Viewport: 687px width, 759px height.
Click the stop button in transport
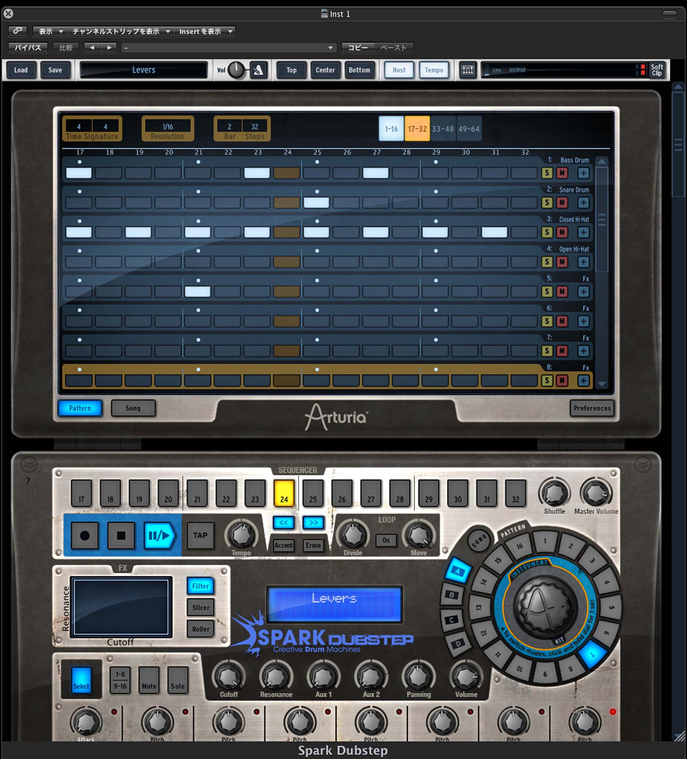121,536
